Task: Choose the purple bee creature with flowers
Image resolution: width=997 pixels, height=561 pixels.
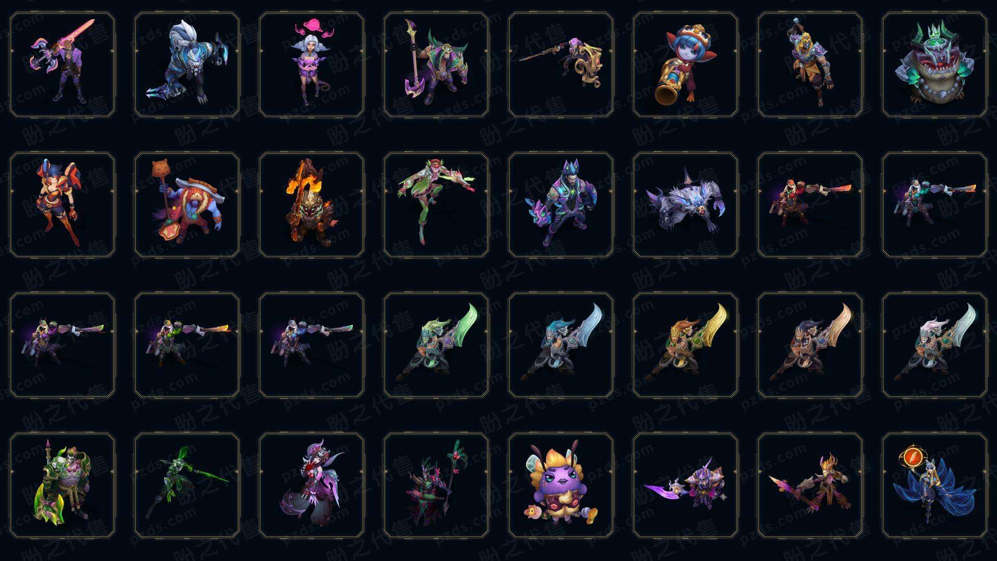Action: tap(561, 485)
